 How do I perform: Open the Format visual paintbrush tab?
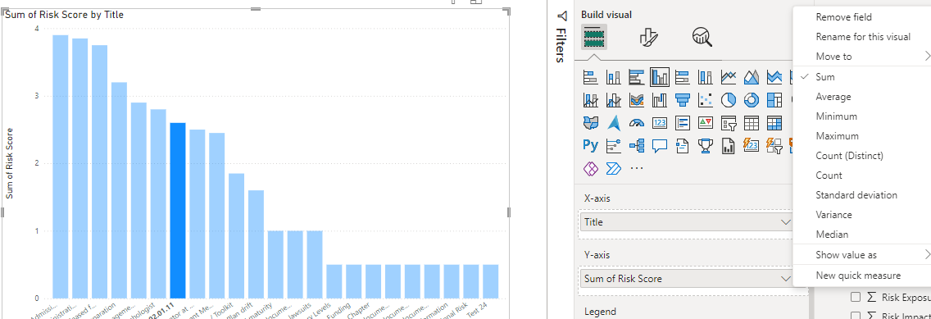pyautogui.click(x=650, y=38)
